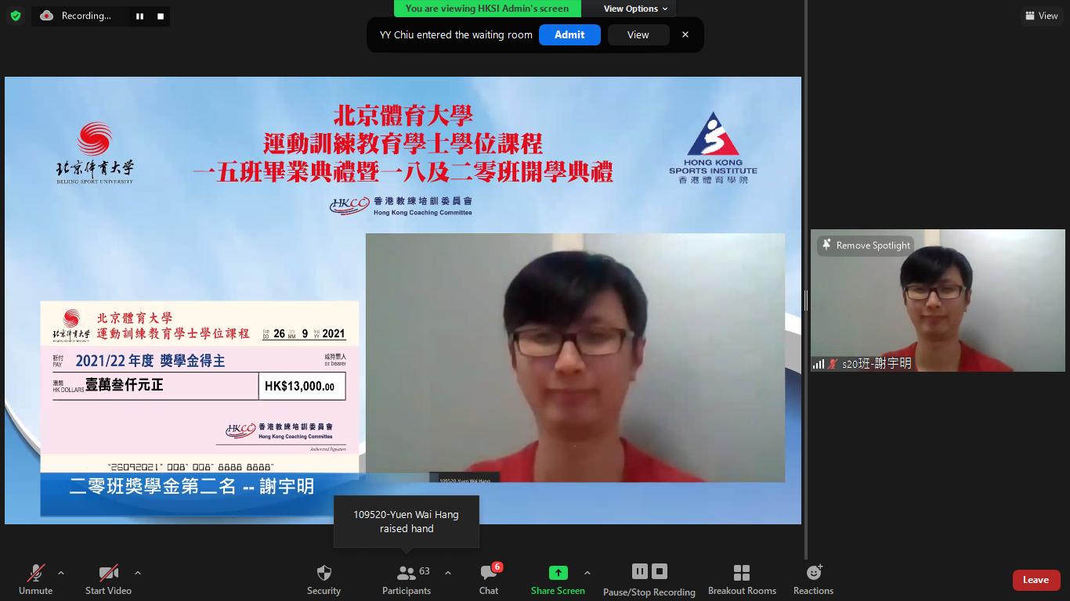This screenshot has height=601, width=1070.
Task: Expand video options arrow next to Start Video
Action: tap(138, 573)
